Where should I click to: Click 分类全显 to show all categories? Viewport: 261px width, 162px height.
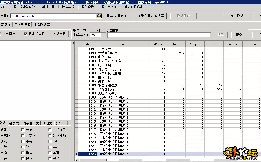click(59, 34)
